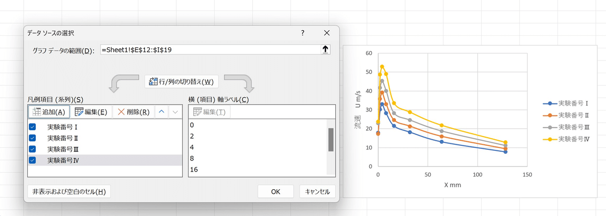
Task: Select axis label 8 in the list
Action: [x=258, y=158]
